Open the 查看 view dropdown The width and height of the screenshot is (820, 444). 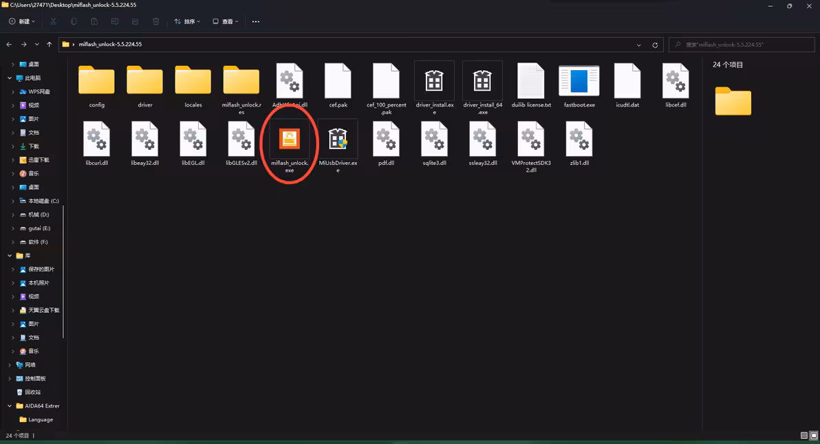pos(226,22)
